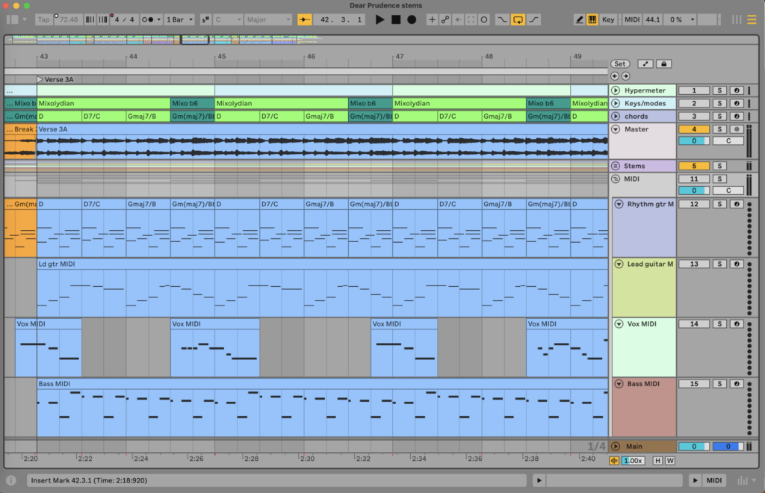Arm the chords track for recording

(x=737, y=116)
